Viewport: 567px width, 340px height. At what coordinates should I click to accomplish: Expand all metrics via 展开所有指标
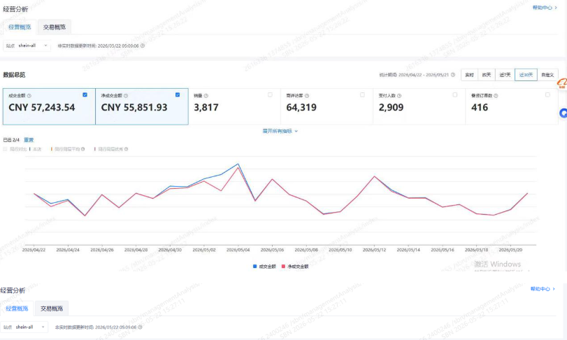280,131
